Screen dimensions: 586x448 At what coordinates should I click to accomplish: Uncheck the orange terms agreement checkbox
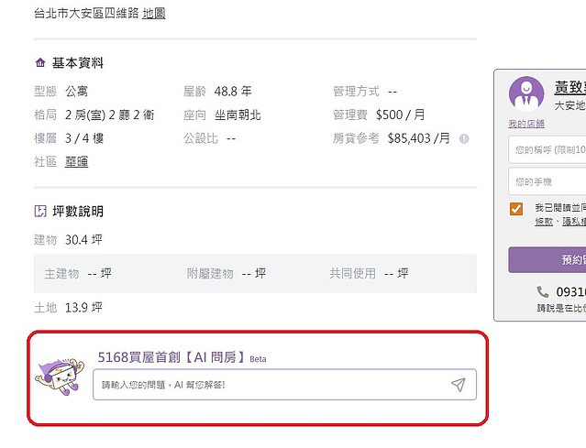[x=516, y=209]
